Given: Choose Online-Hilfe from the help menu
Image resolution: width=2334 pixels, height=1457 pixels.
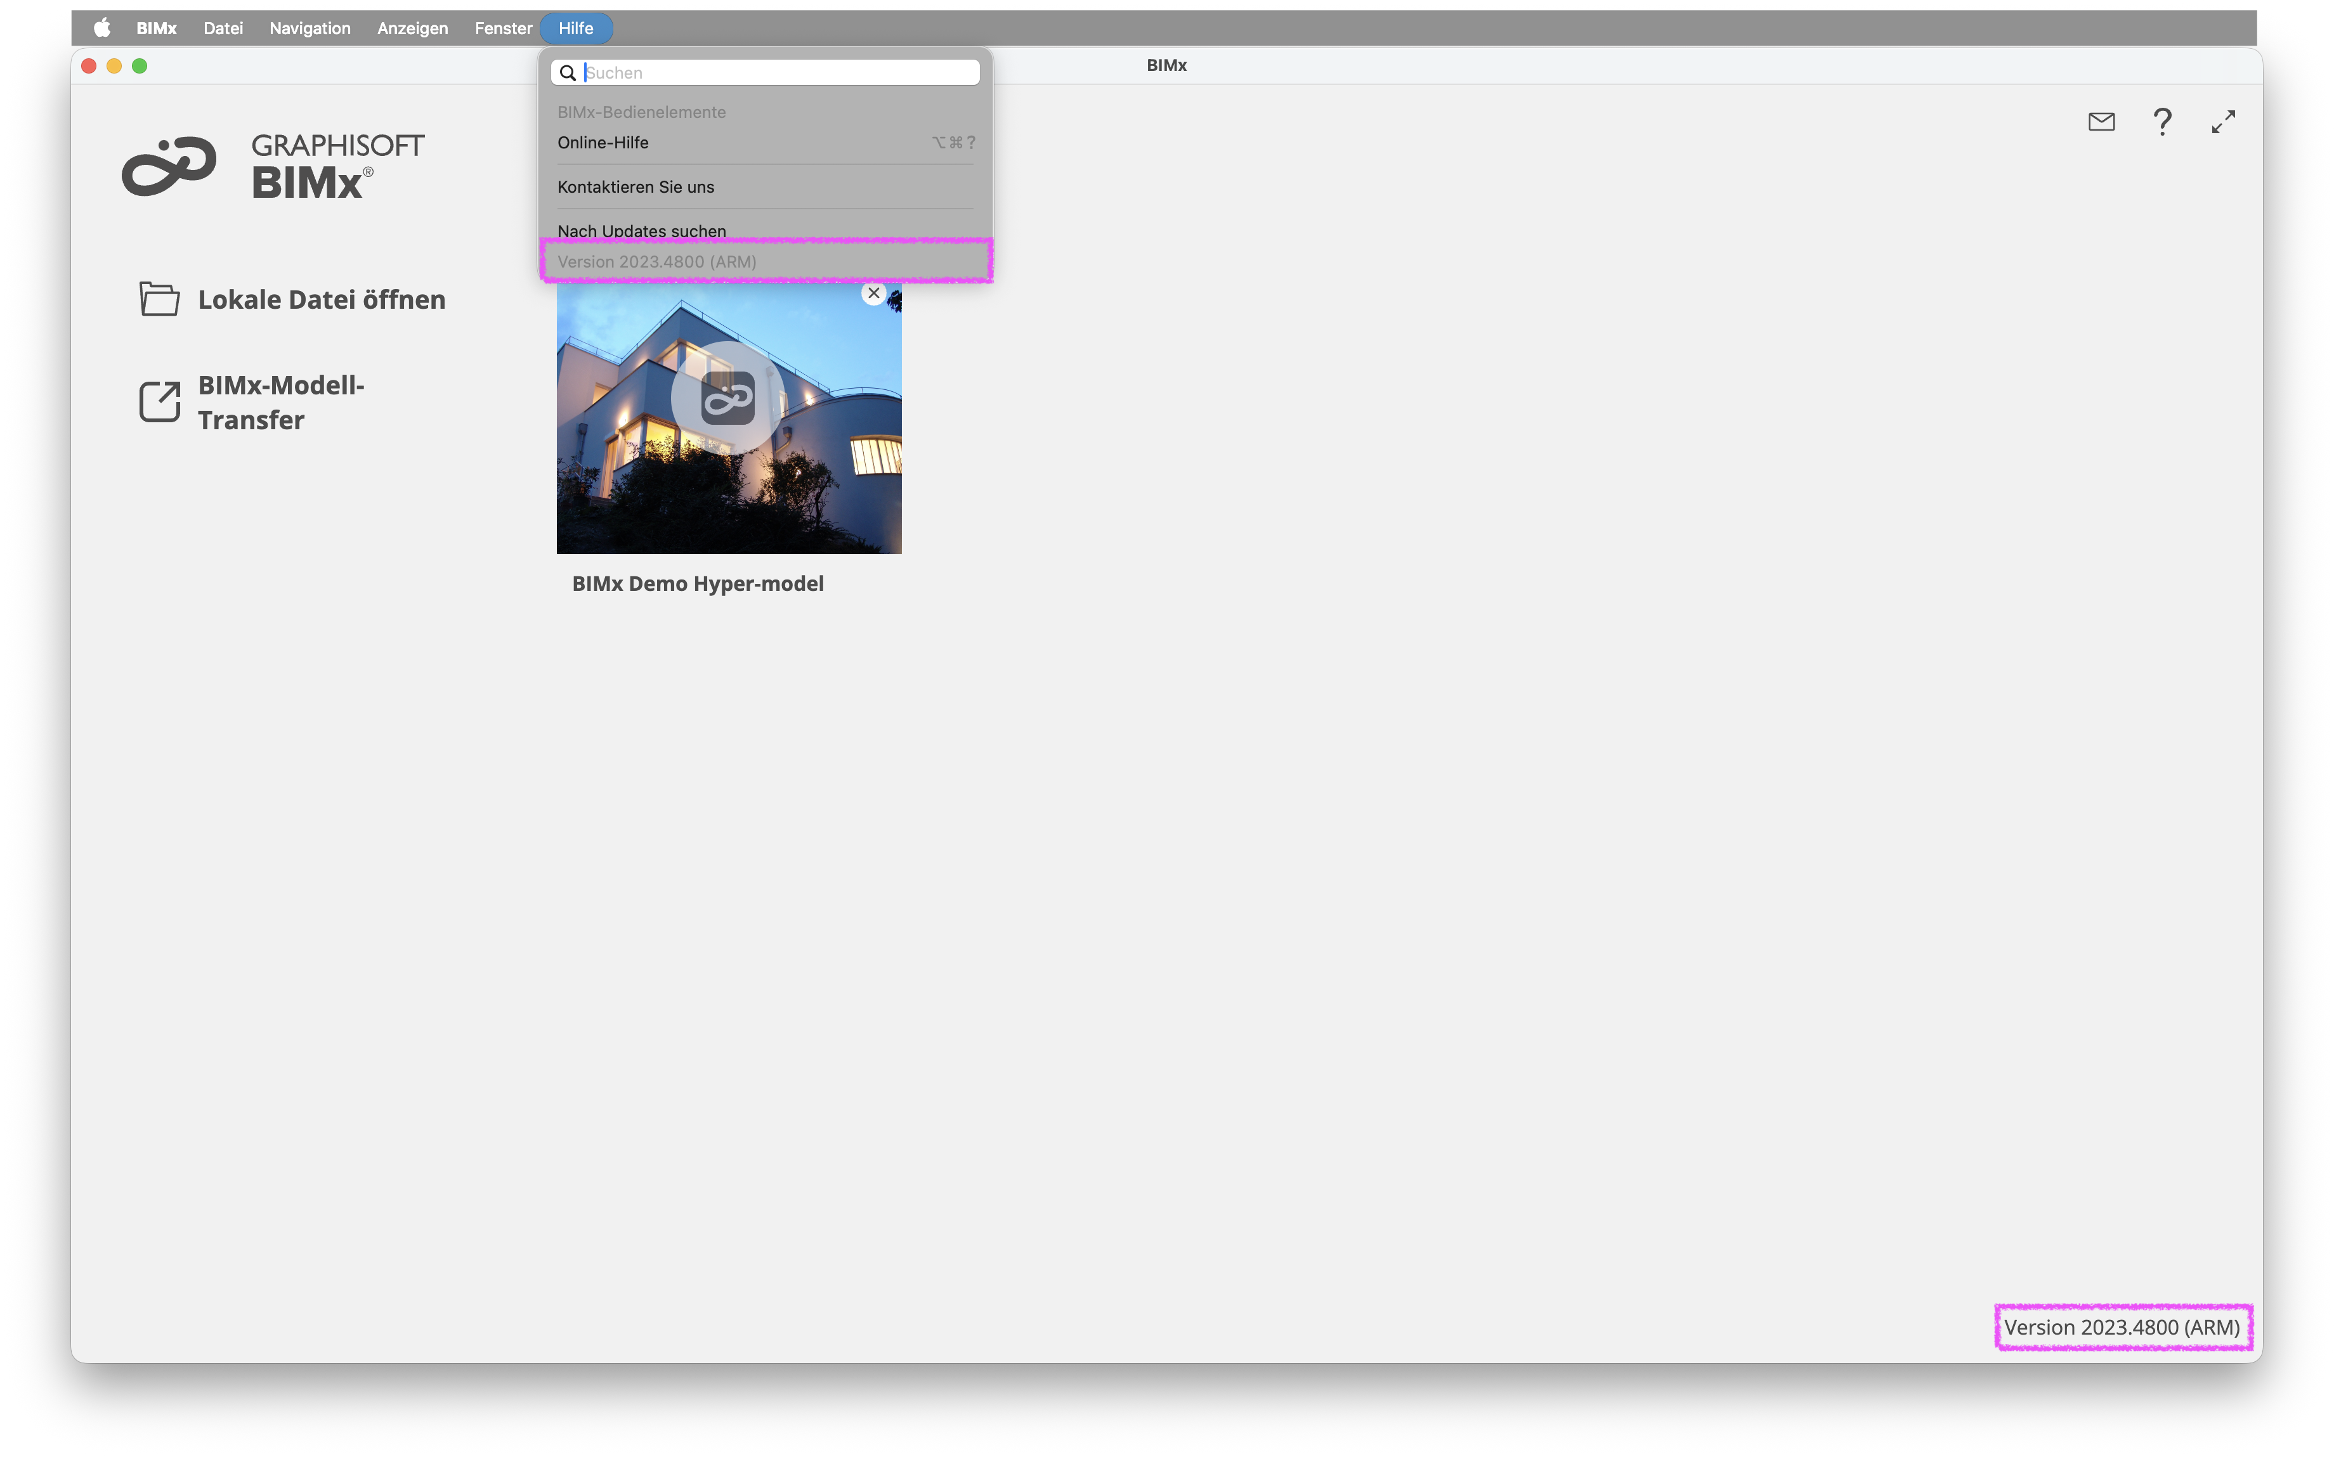Looking at the screenshot, I should pyautogui.click(x=765, y=143).
